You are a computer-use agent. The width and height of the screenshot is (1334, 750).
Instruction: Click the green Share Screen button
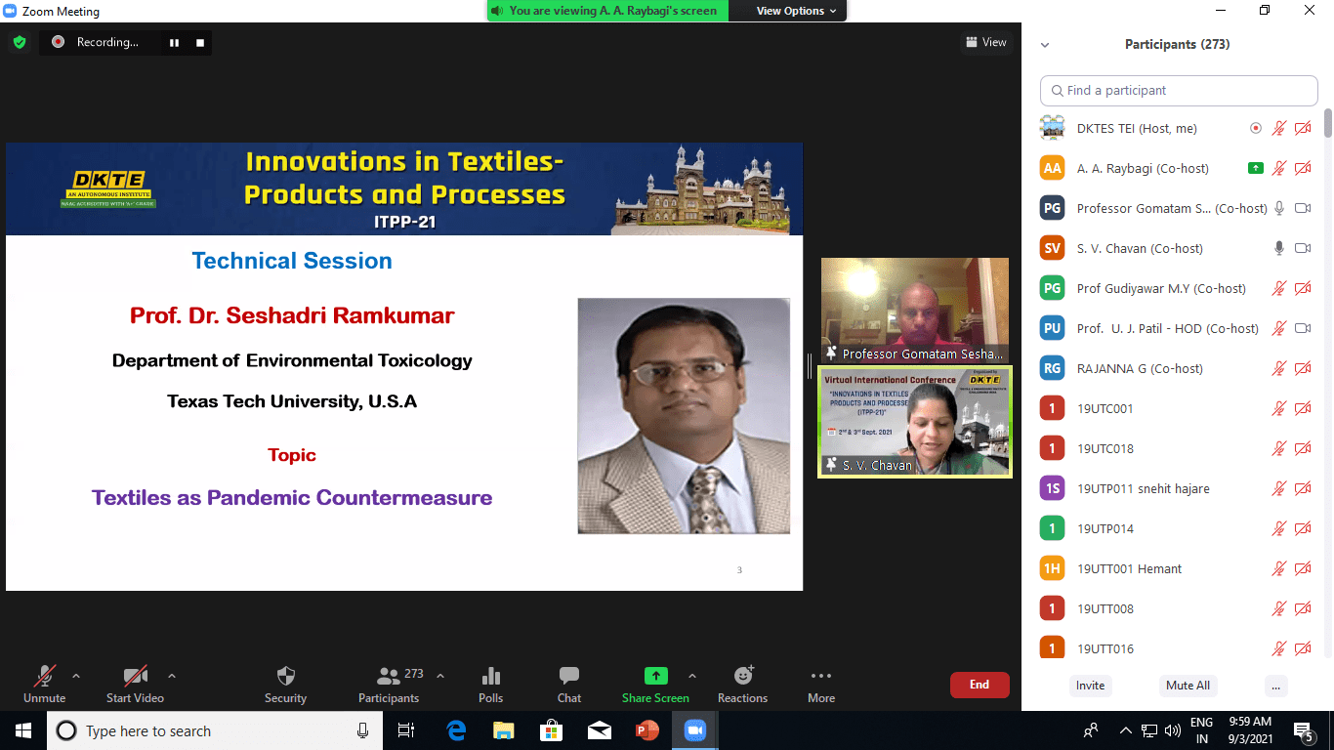tap(655, 685)
